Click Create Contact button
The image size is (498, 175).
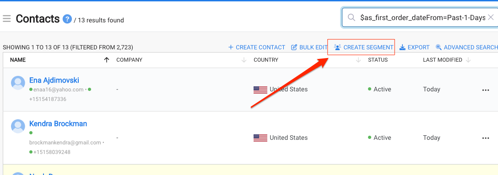click(x=257, y=47)
